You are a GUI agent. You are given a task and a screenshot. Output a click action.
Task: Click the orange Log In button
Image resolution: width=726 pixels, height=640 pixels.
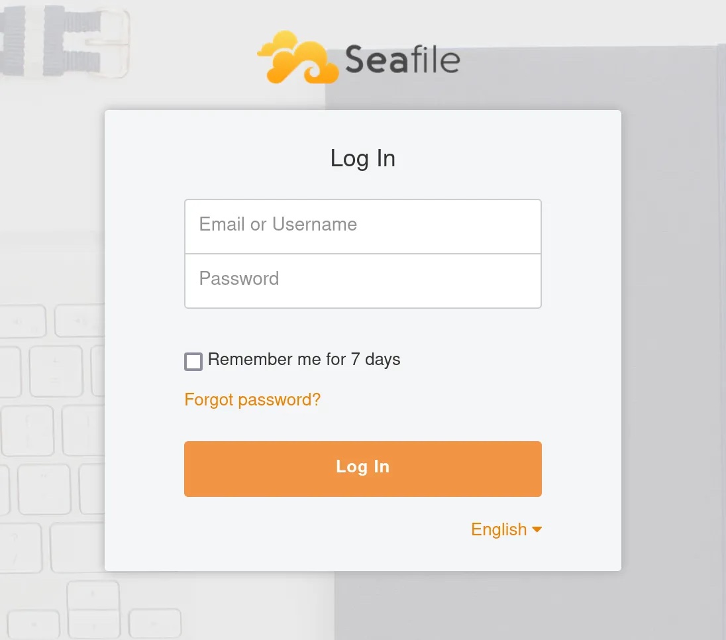[x=362, y=468]
